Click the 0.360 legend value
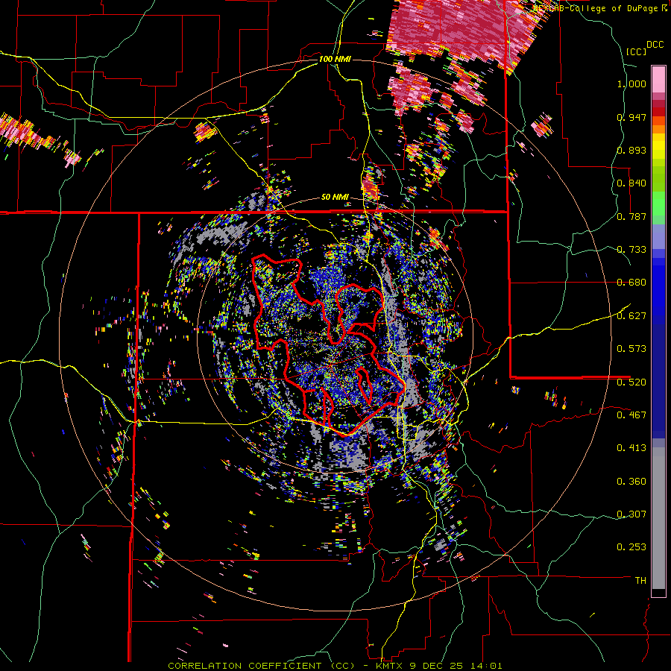671x671 pixels. coord(631,482)
